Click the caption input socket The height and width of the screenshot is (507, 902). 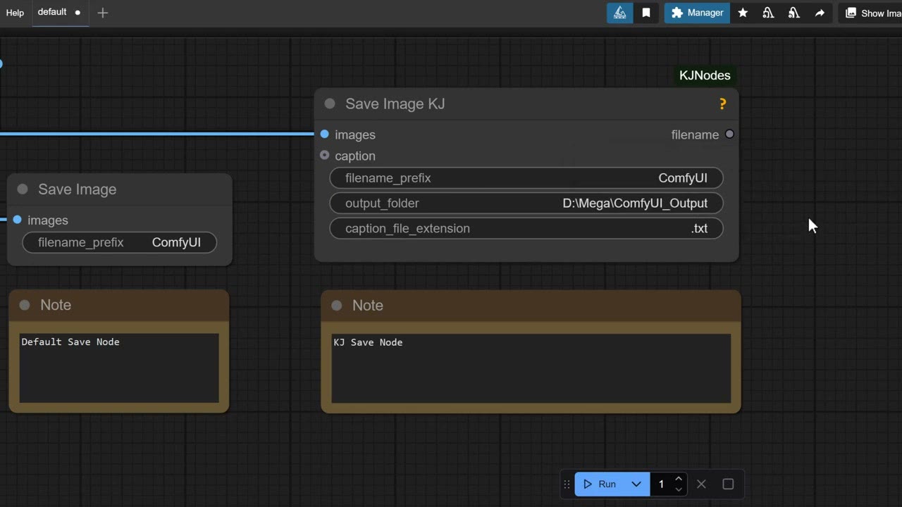(324, 155)
